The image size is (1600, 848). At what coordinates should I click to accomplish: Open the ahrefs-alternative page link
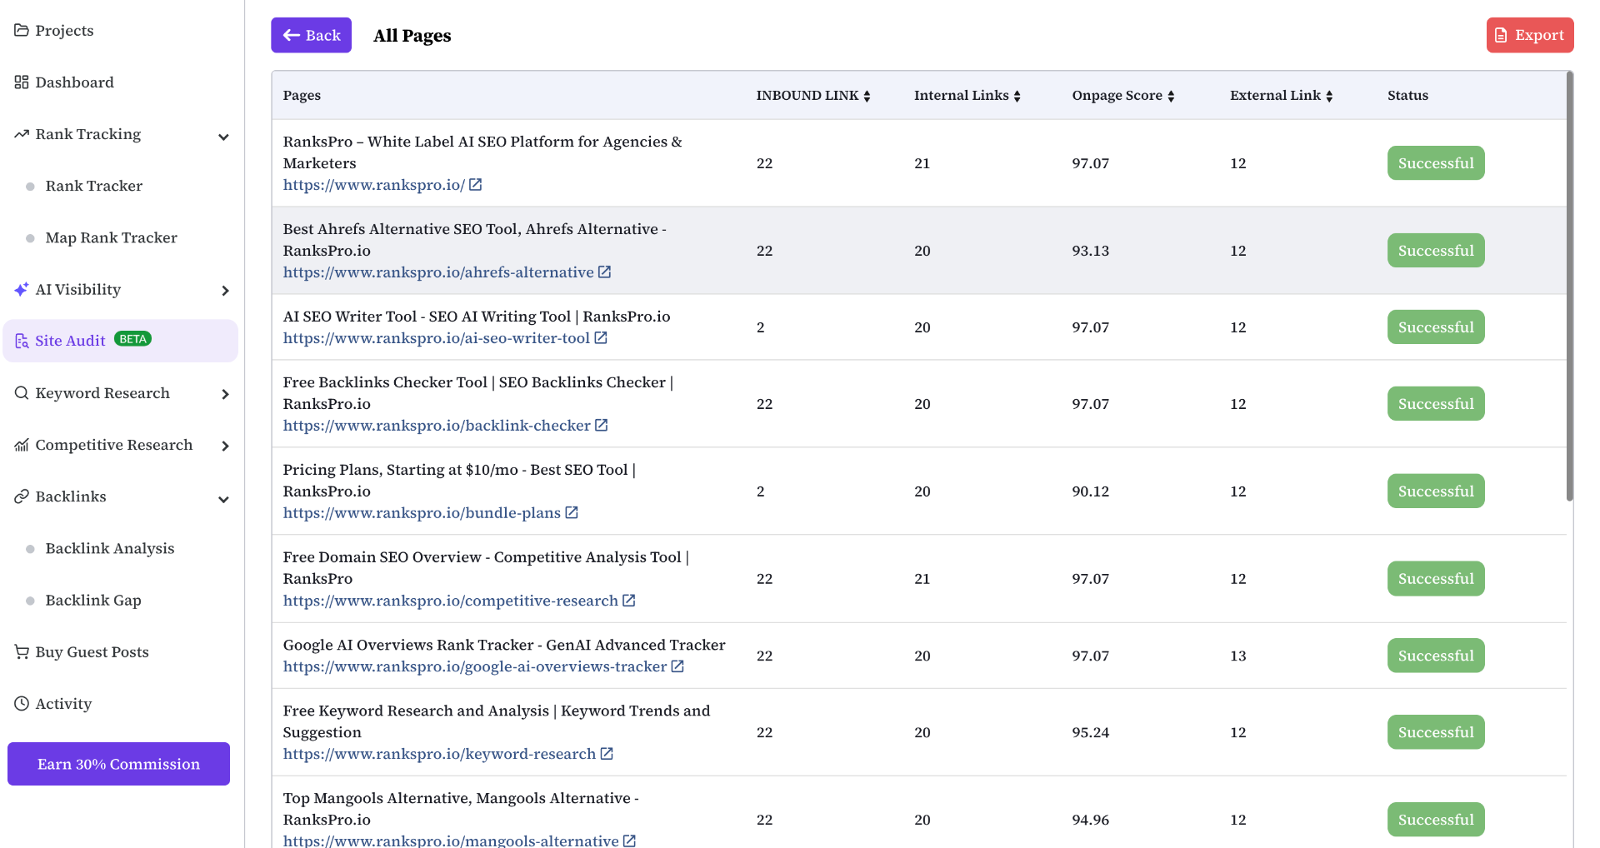[438, 272]
